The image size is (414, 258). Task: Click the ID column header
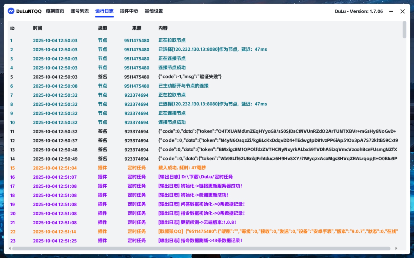click(x=12, y=28)
